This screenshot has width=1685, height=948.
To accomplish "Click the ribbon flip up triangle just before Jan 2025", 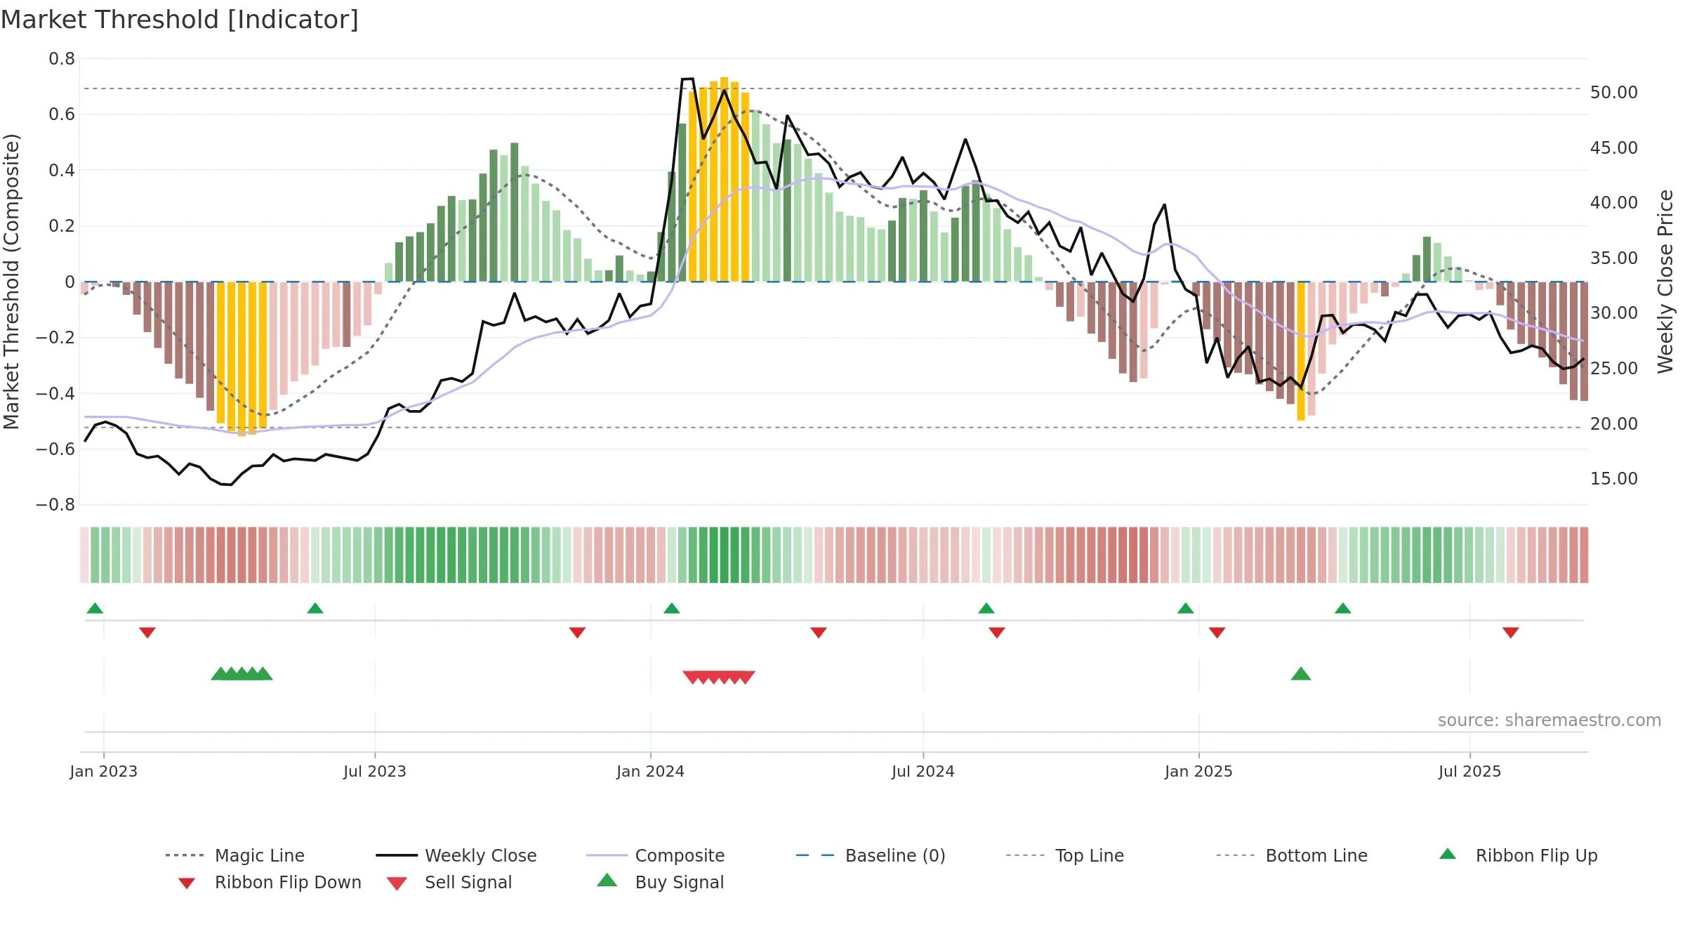I will click(x=1186, y=608).
